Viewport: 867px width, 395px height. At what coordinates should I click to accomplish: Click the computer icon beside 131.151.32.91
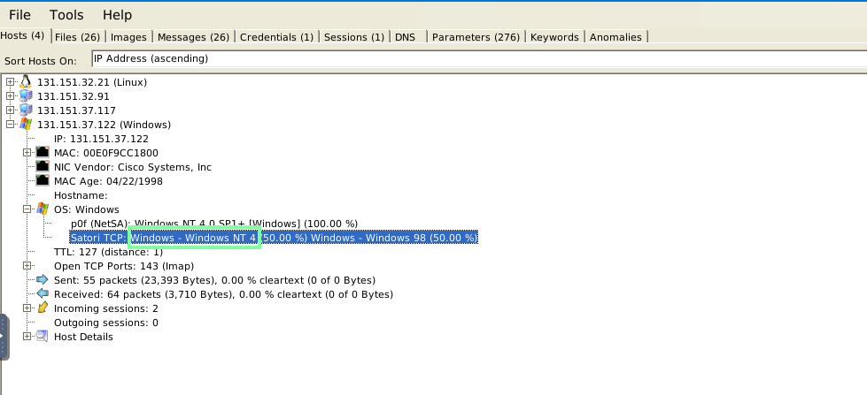(26, 96)
